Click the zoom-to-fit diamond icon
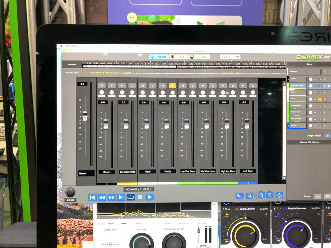331x248 pixels. [x=279, y=195]
